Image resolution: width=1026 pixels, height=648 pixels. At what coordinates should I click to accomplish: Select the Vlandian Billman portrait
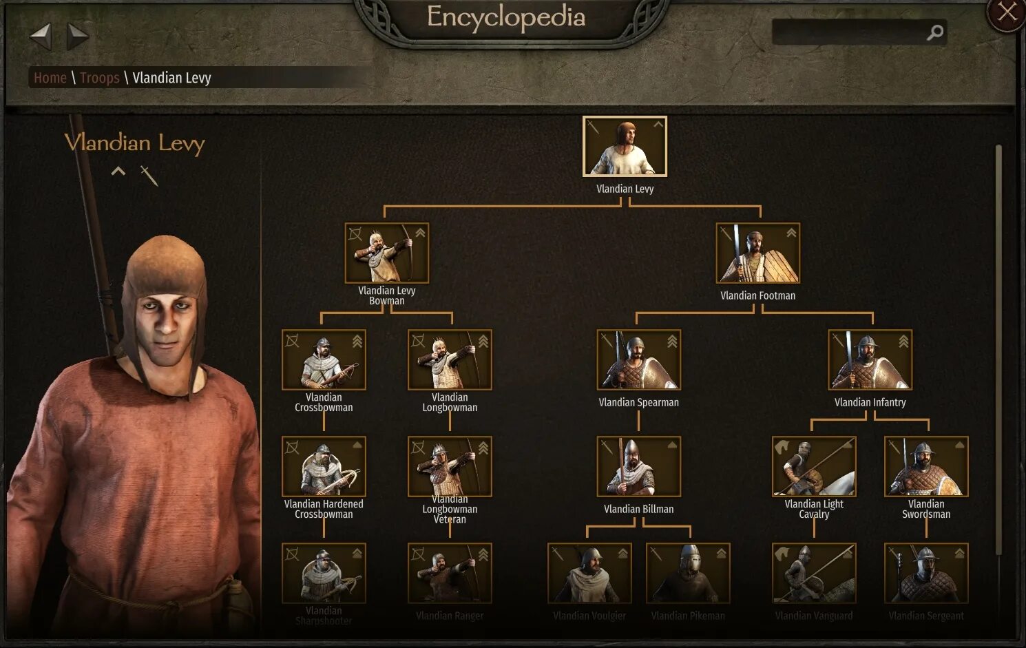pos(638,466)
